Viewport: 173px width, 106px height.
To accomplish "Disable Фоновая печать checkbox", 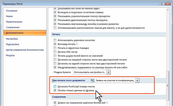I will pos(55,44).
